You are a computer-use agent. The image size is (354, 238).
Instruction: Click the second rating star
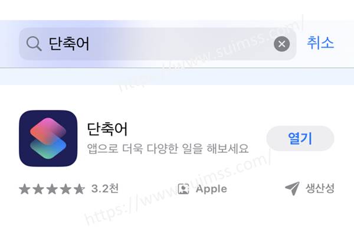point(38,189)
